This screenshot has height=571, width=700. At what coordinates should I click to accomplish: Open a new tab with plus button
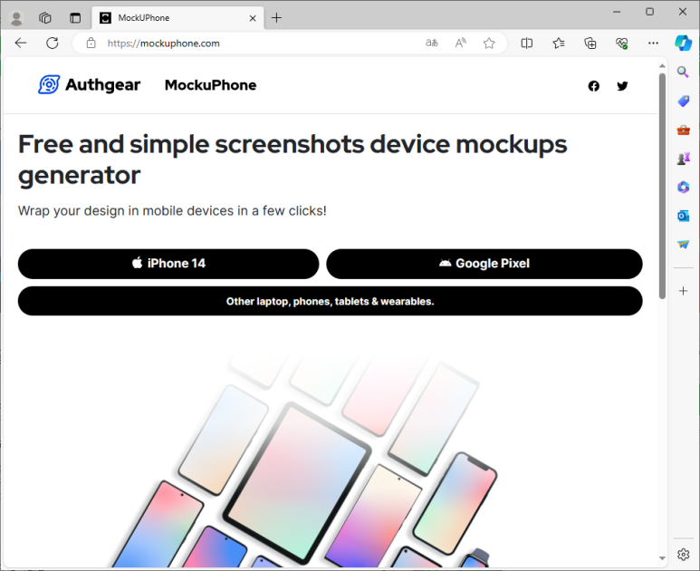pyautogui.click(x=277, y=18)
